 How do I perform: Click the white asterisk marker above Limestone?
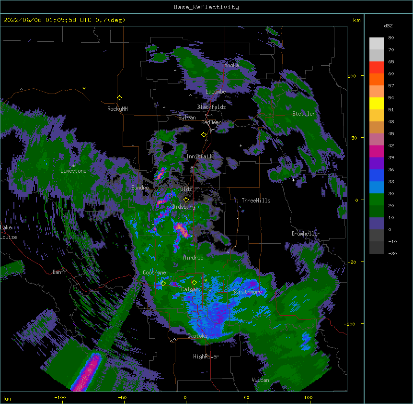73,166
